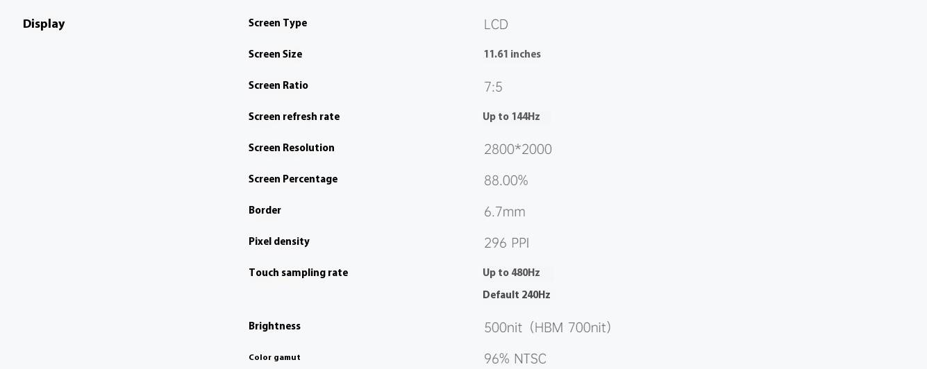
Task: Click the Pixel density label
Action: (x=279, y=242)
